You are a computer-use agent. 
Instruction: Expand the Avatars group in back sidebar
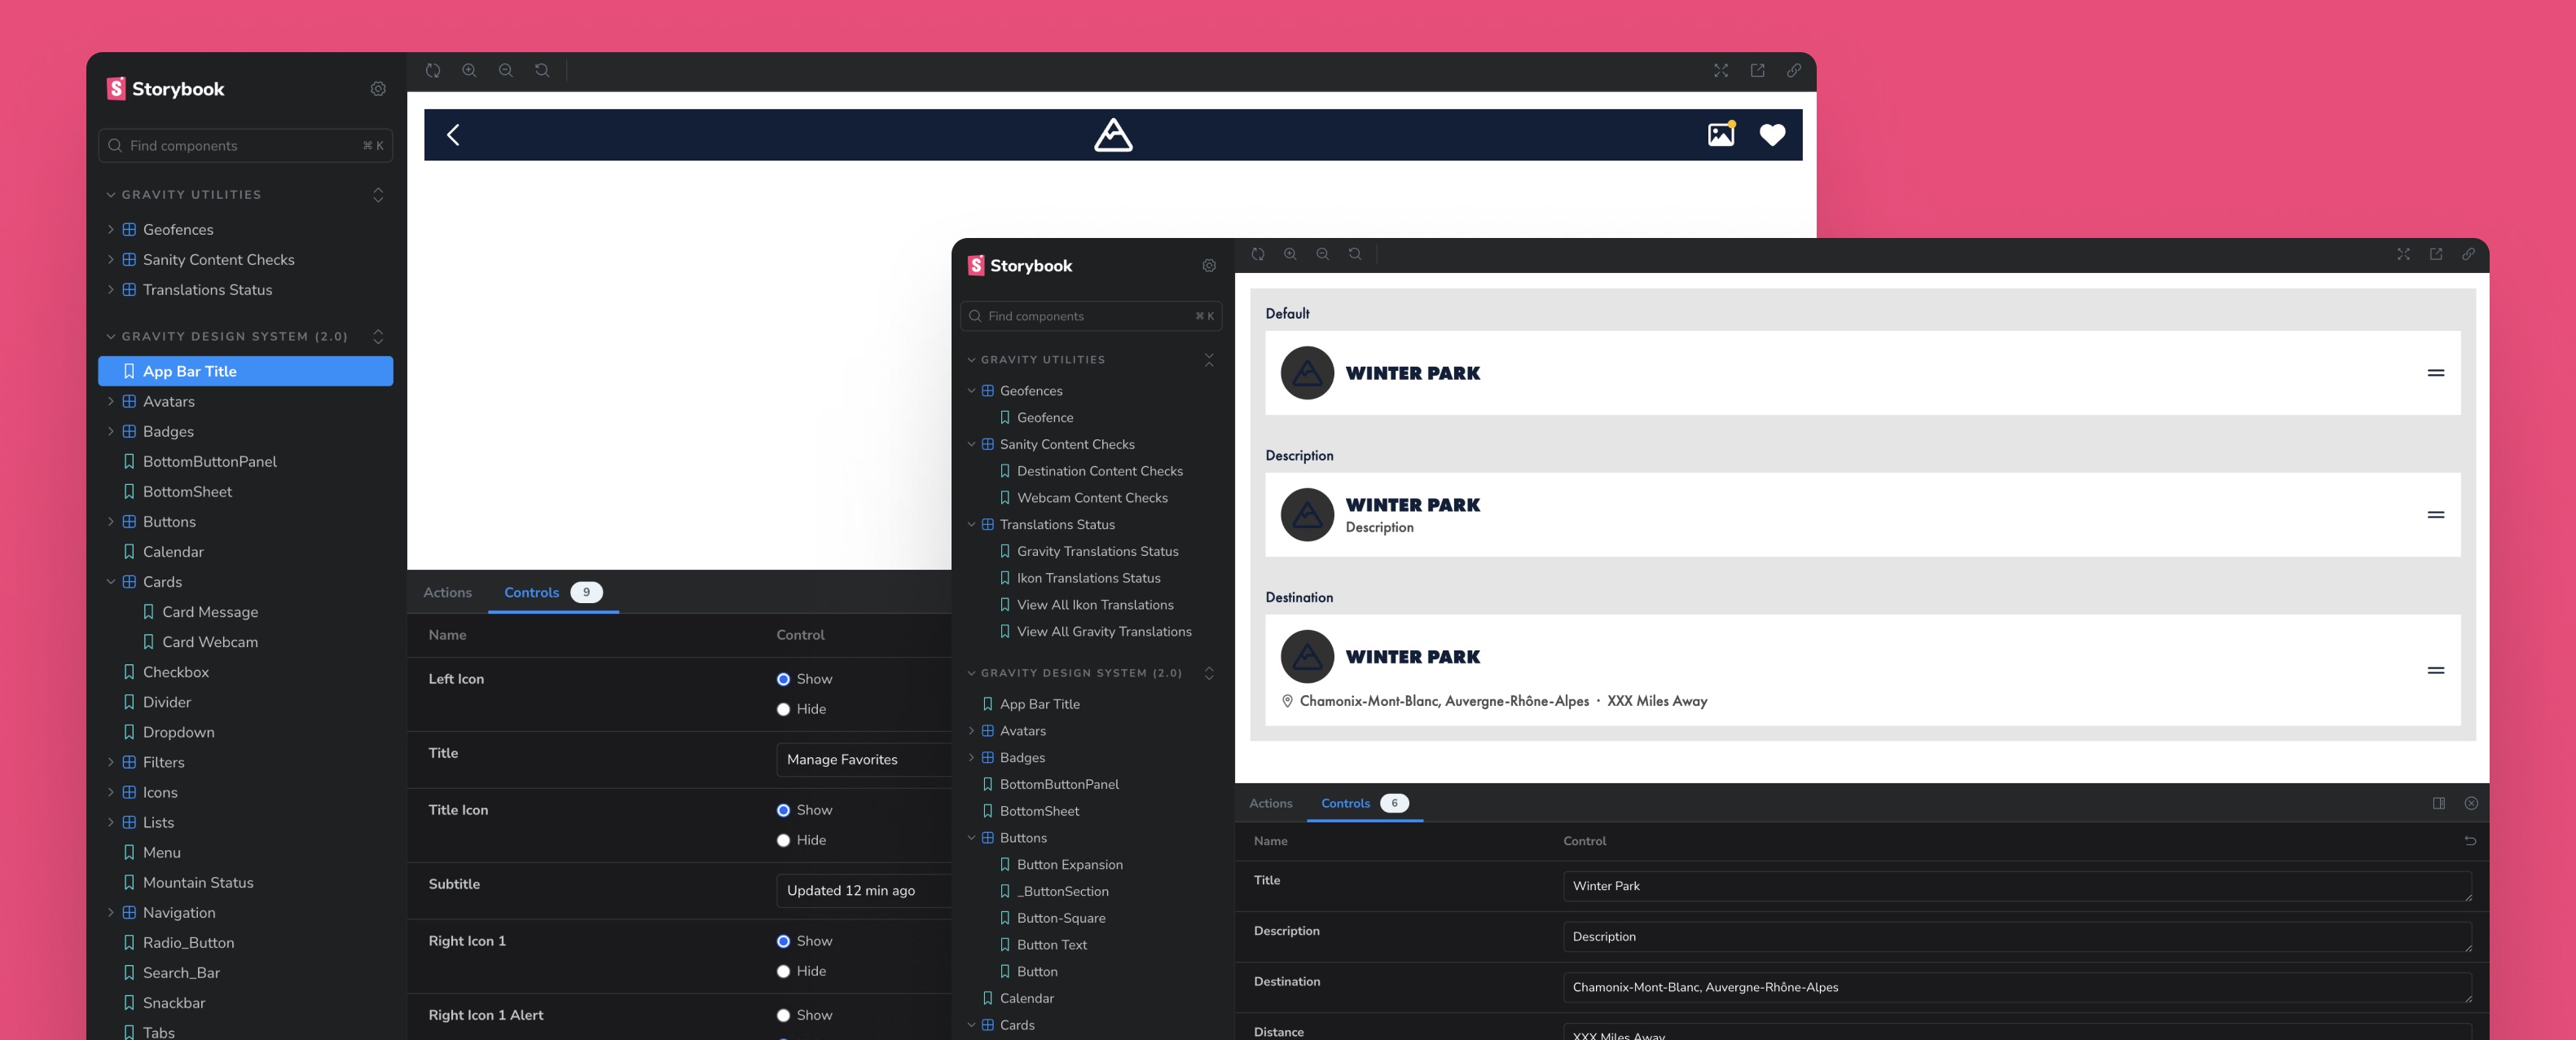coord(111,401)
